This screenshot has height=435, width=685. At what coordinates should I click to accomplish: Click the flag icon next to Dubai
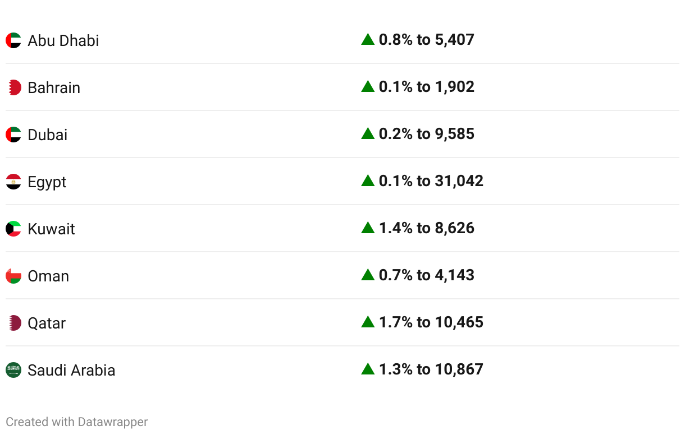(13, 135)
